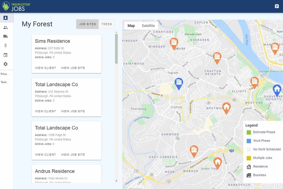Open the Terms link in sidebar
Image resolution: width=283 pixels, height=189 pixels.
[5, 82]
